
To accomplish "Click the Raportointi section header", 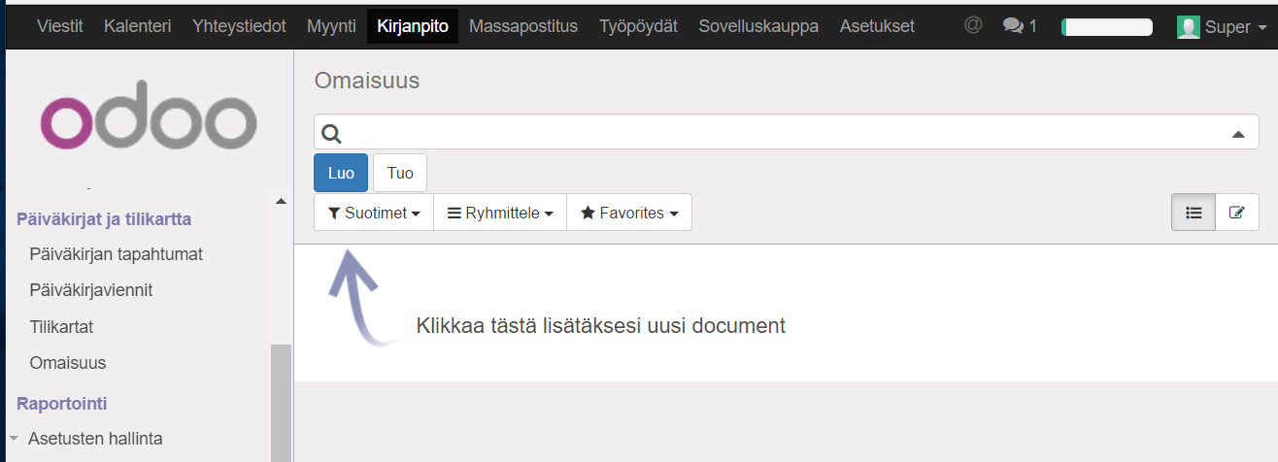I will click(62, 403).
